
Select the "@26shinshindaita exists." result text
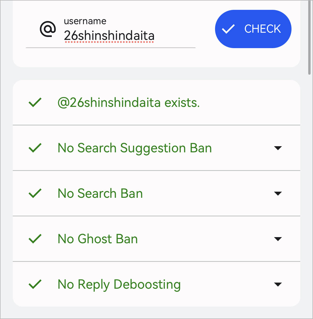click(128, 103)
